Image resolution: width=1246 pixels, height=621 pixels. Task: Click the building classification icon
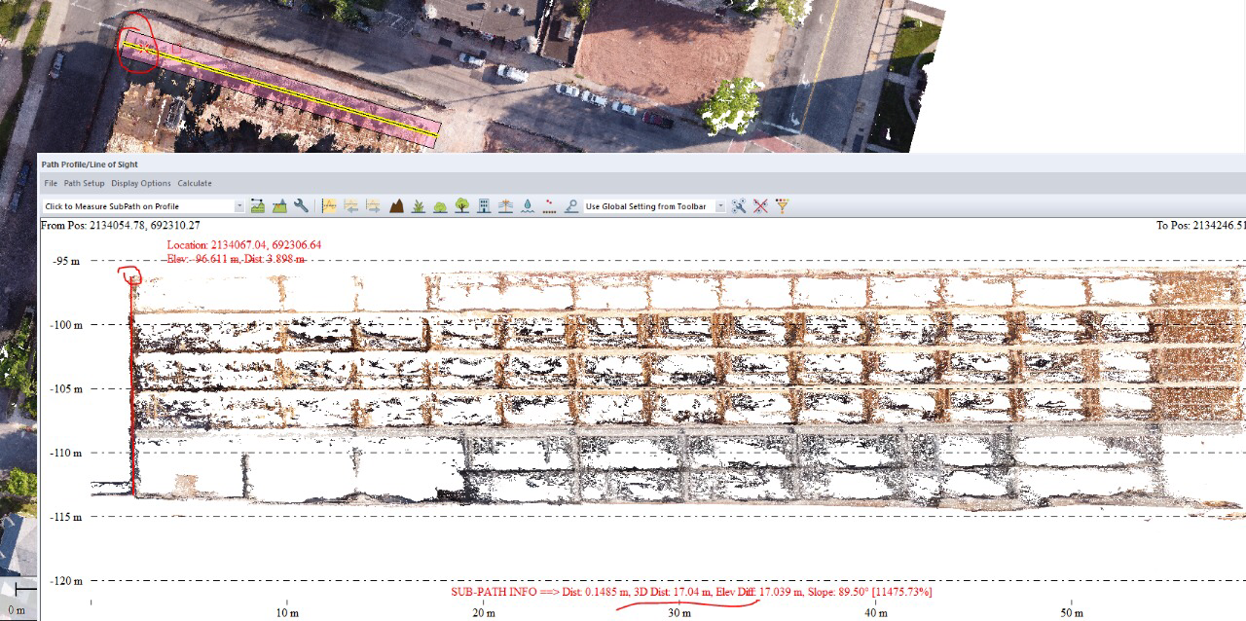(483, 206)
